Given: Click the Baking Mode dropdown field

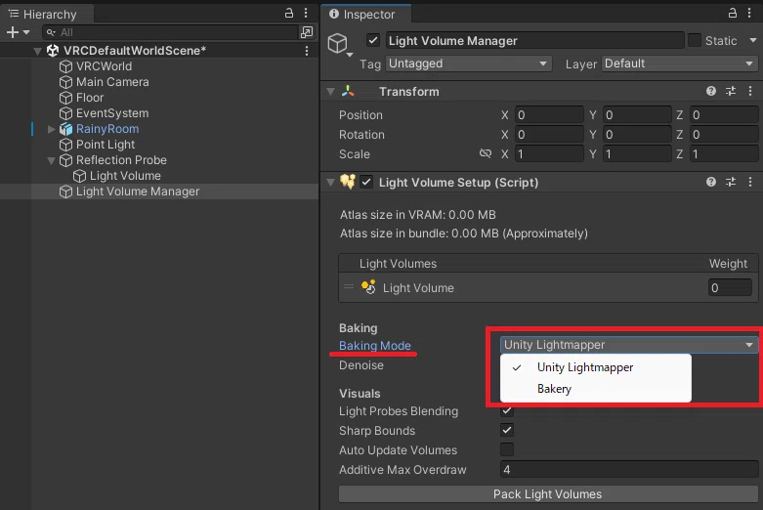Looking at the screenshot, I should 629,345.
